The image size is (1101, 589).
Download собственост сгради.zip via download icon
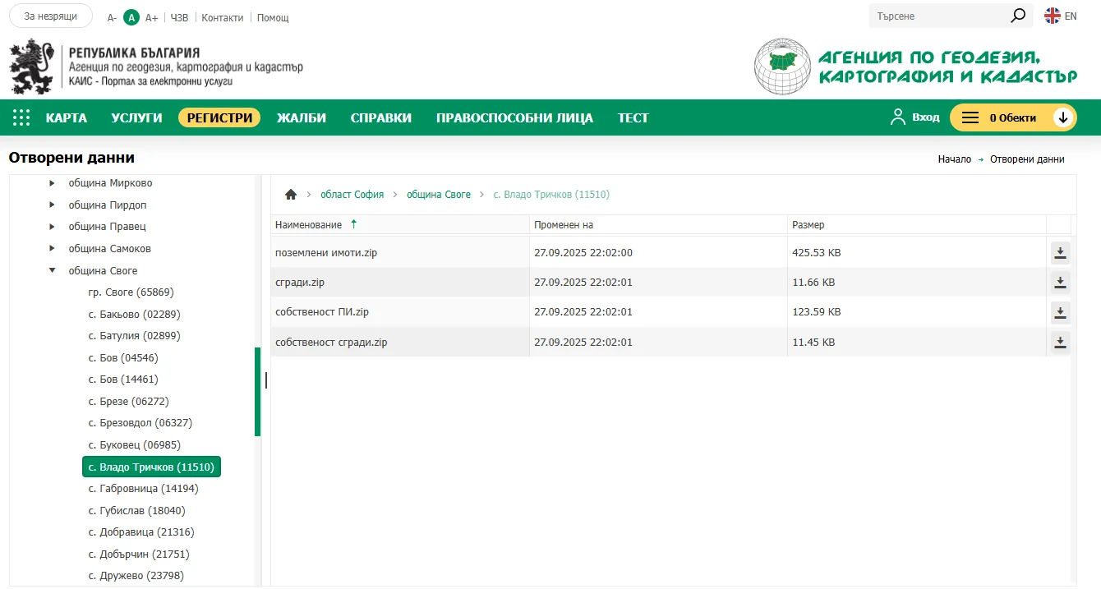pyautogui.click(x=1060, y=342)
